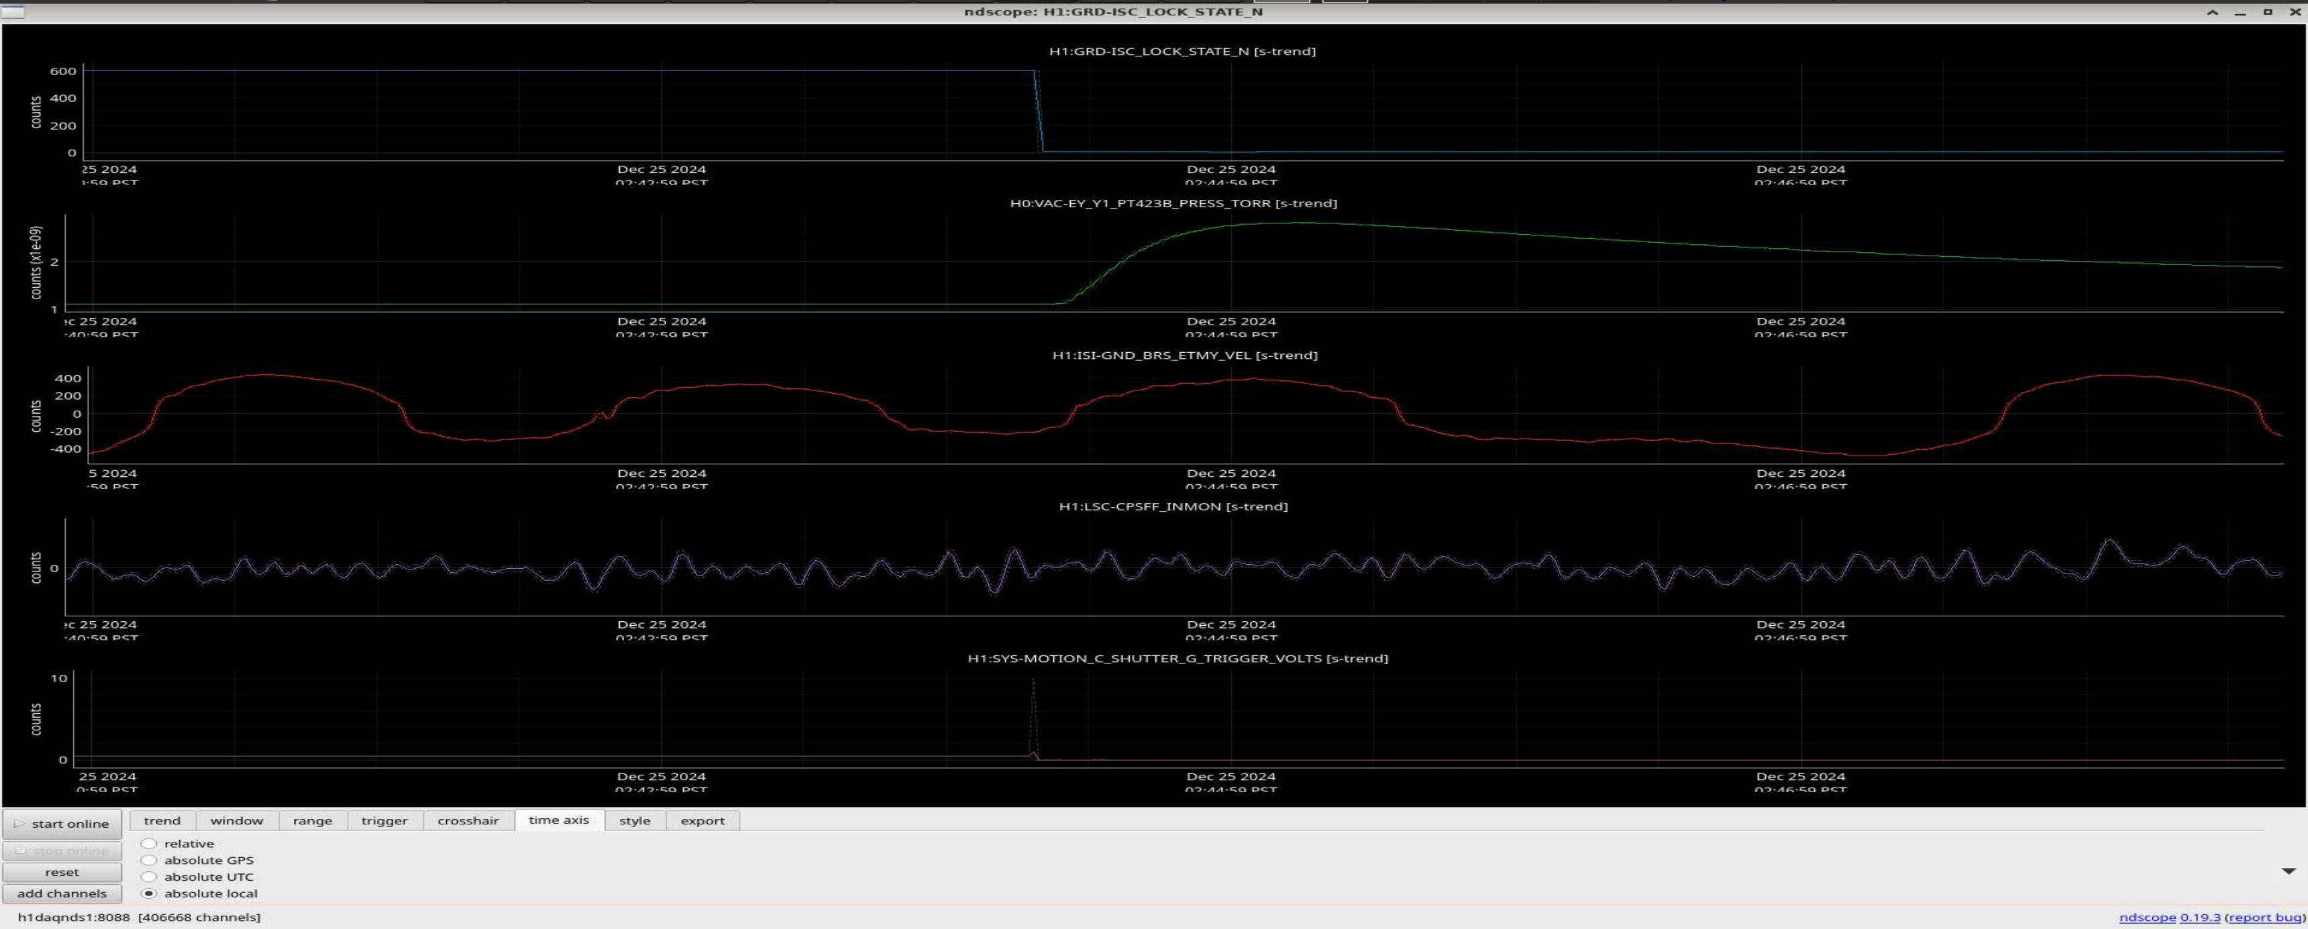The height and width of the screenshot is (929, 2308).
Task: Click the H1:ISI-GND_BRS_ETMY_VEL plot title
Action: tap(1184, 356)
